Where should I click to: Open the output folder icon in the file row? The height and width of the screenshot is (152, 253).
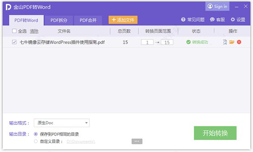click(232, 42)
